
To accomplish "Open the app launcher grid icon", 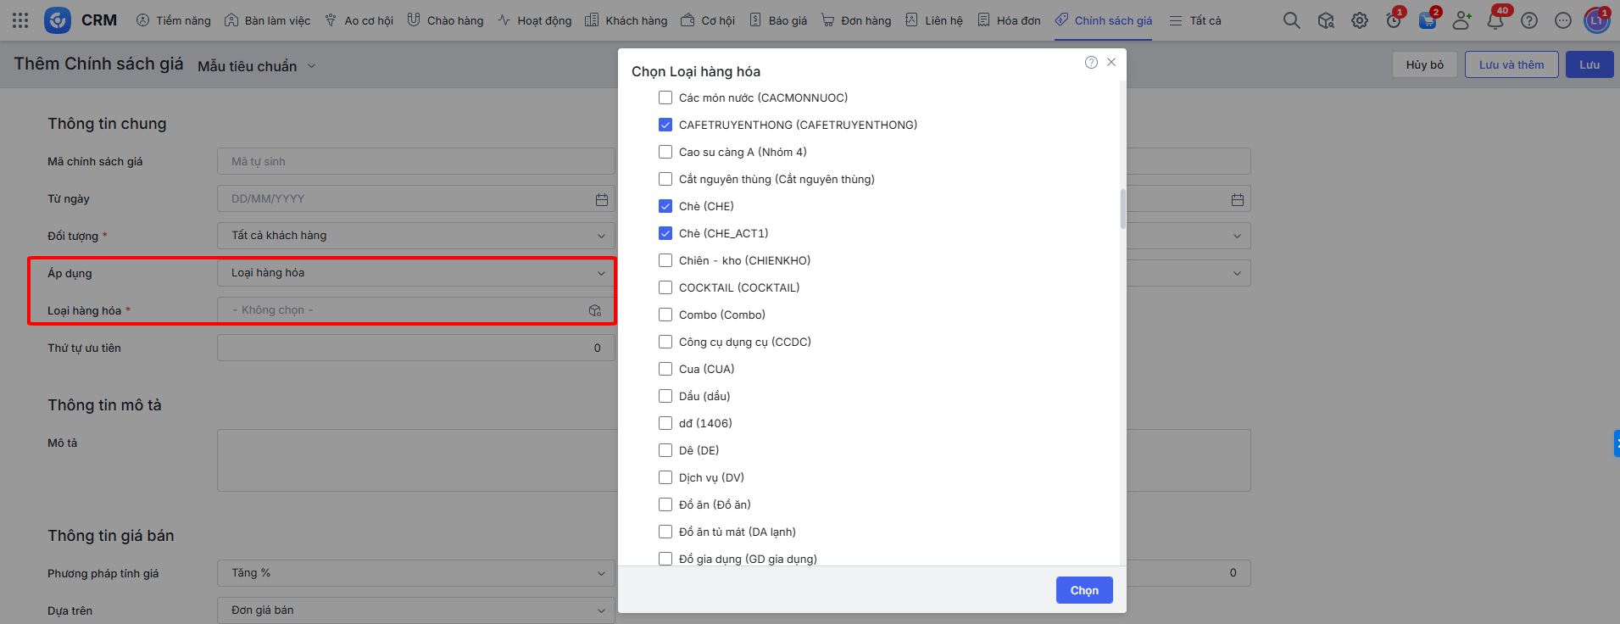I will [x=20, y=20].
